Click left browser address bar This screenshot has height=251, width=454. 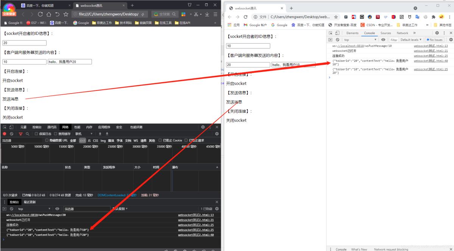109,14
